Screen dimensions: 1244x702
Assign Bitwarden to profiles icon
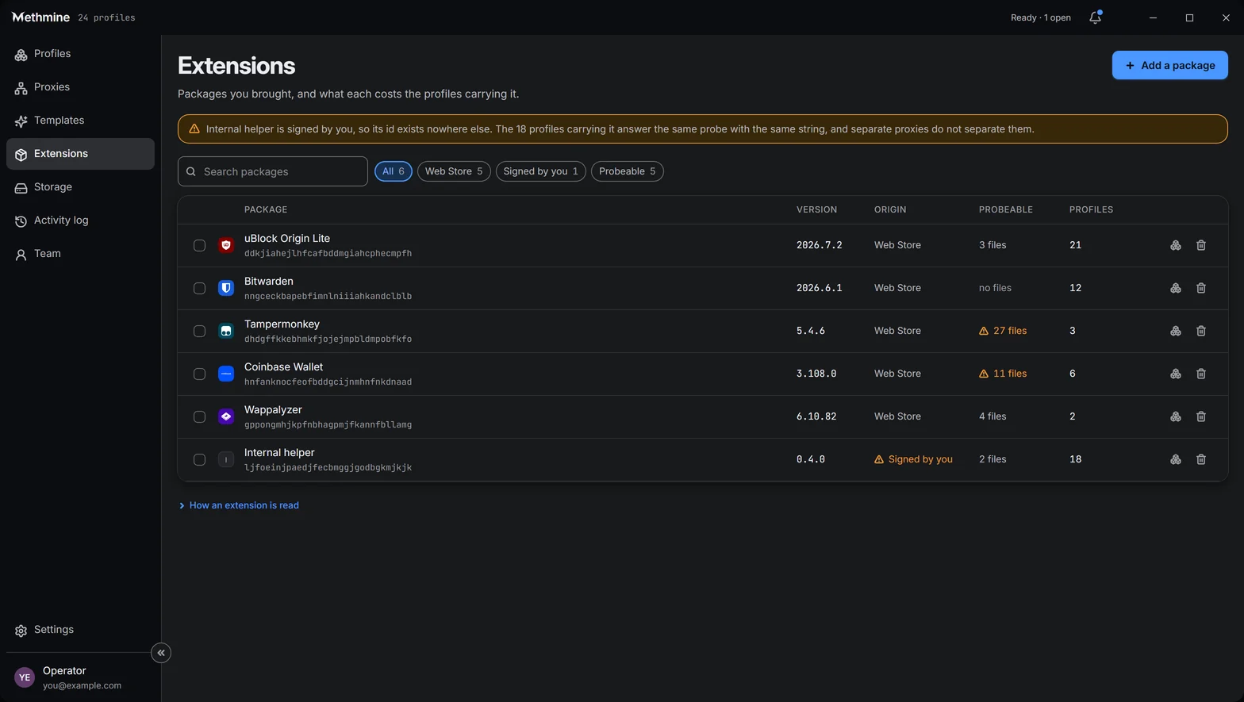pos(1176,288)
